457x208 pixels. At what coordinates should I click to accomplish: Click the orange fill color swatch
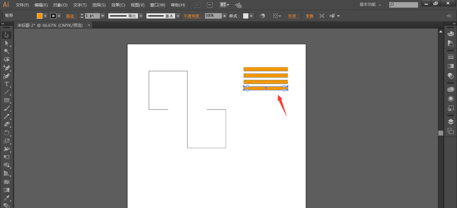pos(39,16)
